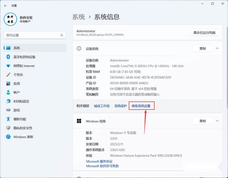Click the Bluetooth icon in sidebar
The height and width of the screenshot is (178, 228).
[8, 57]
